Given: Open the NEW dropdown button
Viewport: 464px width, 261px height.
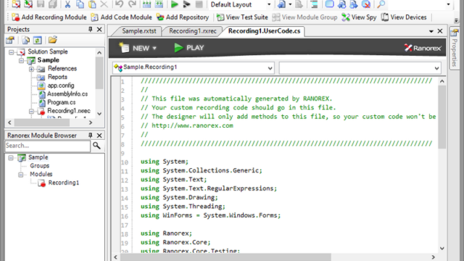Looking at the screenshot, I should 138,48.
